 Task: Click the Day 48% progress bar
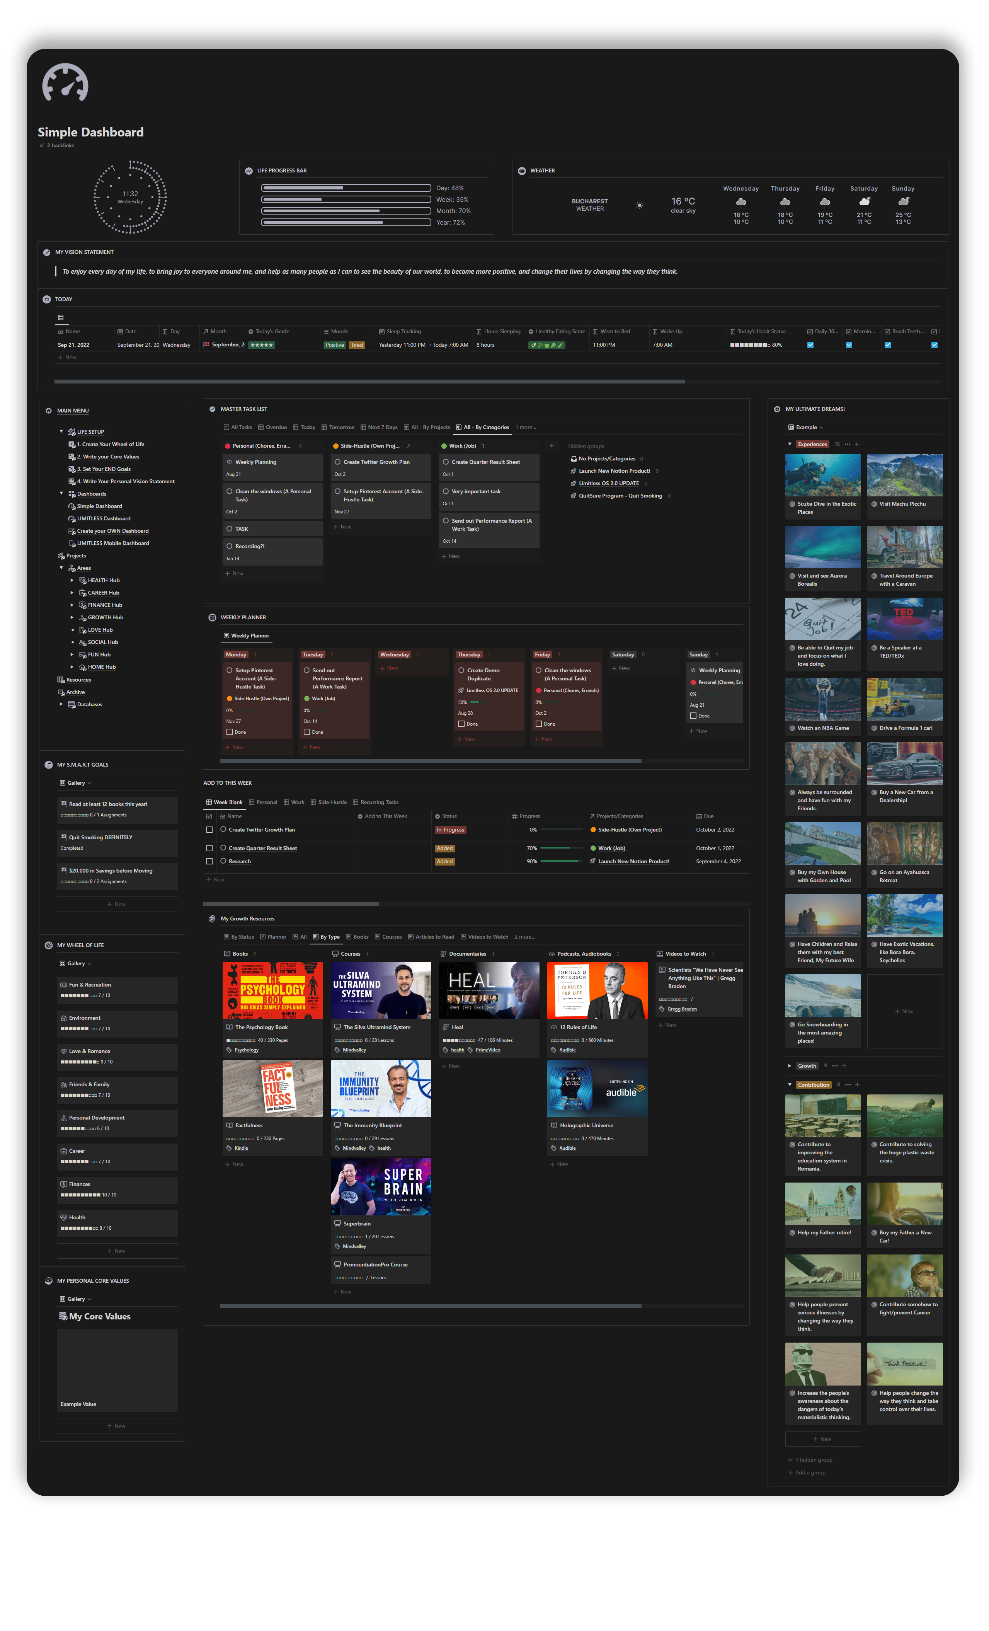tap(346, 188)
